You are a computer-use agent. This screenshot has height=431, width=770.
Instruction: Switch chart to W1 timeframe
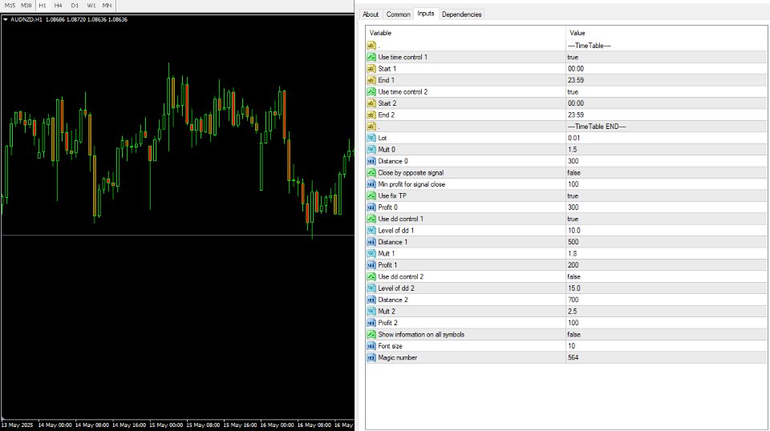coord(91,6)
